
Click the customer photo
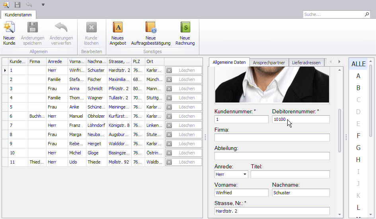tap(272, 85)
